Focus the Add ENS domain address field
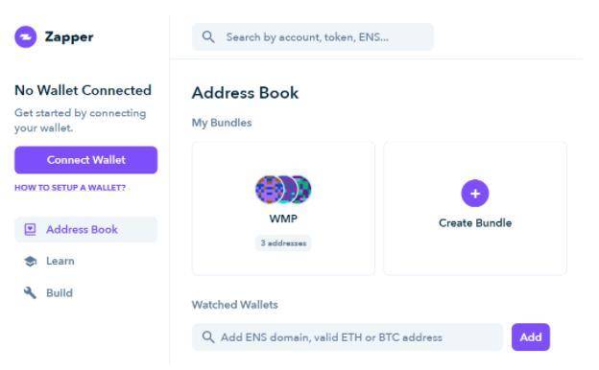The height and width of the screenshot is (370, 599). click(x=347, y=337)
